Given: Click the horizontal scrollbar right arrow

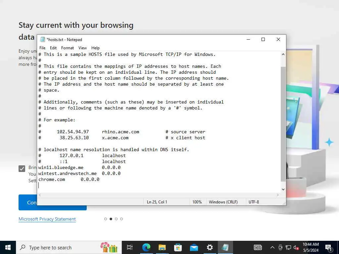Looking at the screenshot, I should 278,195.
